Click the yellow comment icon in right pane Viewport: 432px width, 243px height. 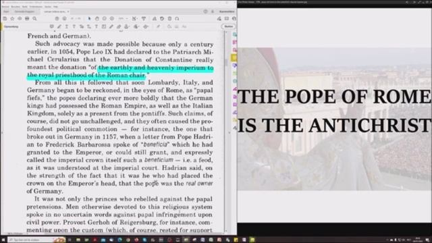pyautogui.click(x=234, y=57)
